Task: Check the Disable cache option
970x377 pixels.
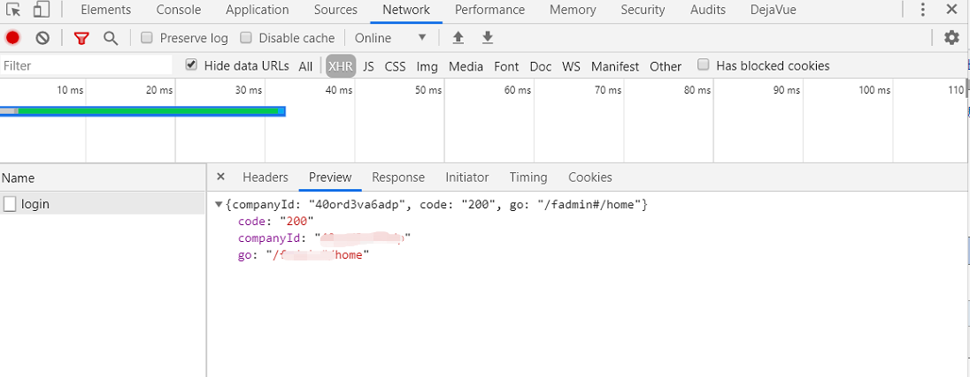Action: click(x=246, y=38)
